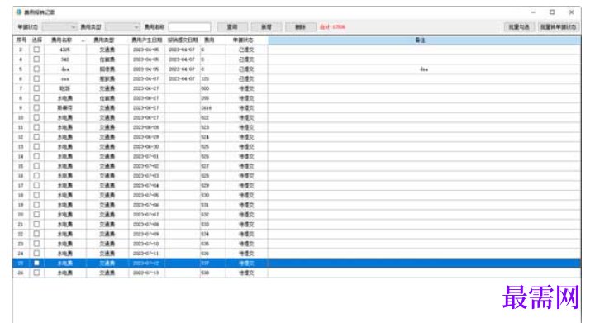This screenshot has height=323, width=595.
Task: Tick the checkbox in row number 20
Action: 36,215
